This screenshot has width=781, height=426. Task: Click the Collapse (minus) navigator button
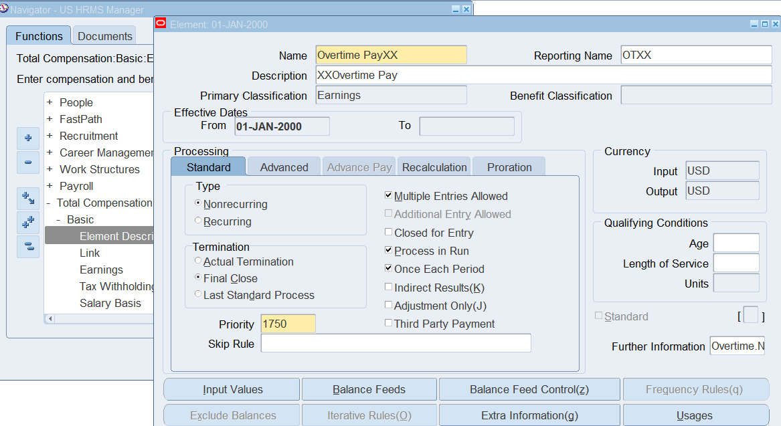27,162
